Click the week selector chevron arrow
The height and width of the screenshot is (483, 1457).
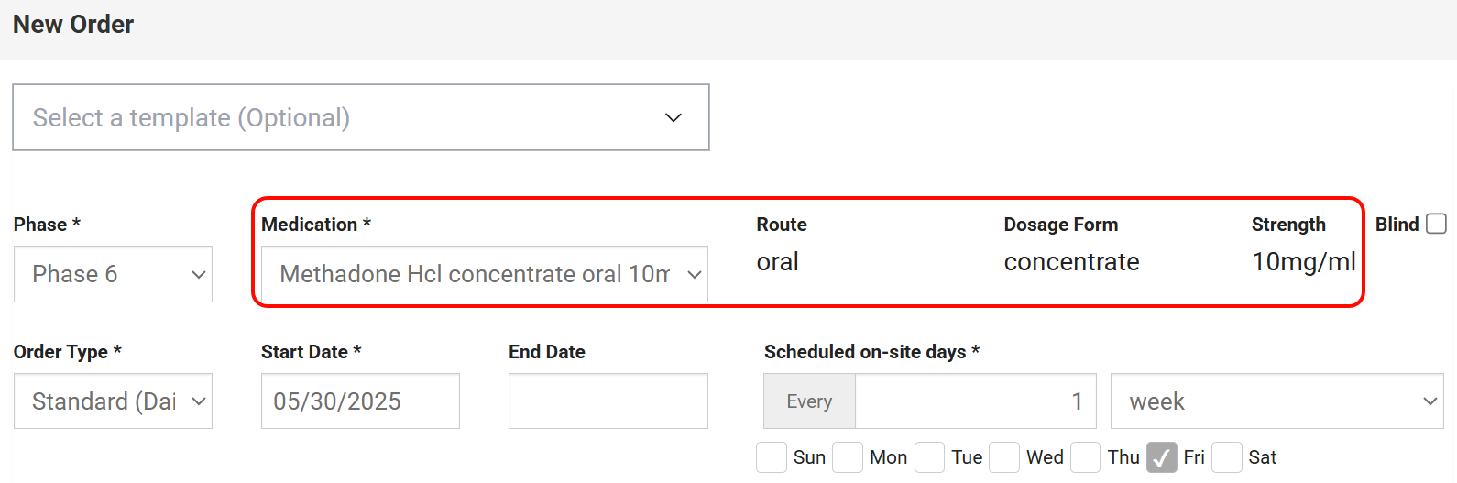click(x=1430, y=401)
